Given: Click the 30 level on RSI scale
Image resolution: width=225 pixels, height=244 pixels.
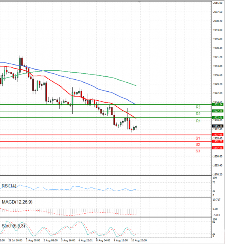Looking at the screenshot, I should [x=214, y=191].
